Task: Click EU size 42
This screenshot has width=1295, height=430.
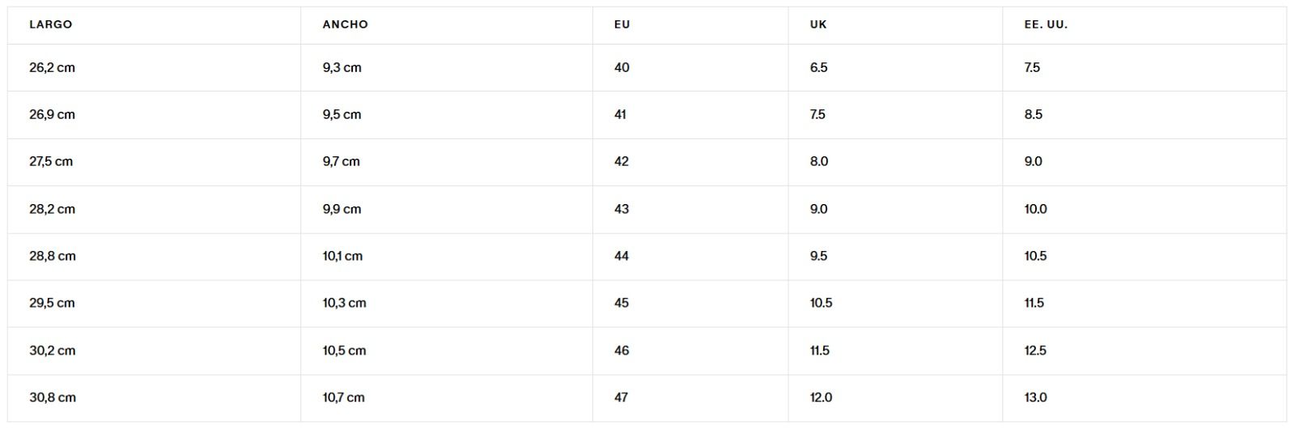Action: [622, 162]
